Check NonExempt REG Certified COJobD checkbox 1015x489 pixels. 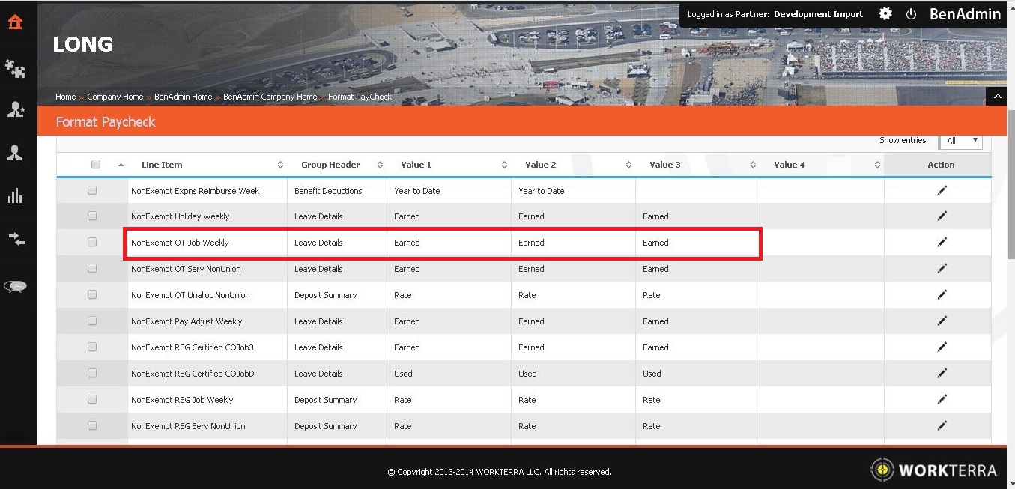(x=92, y=373)
